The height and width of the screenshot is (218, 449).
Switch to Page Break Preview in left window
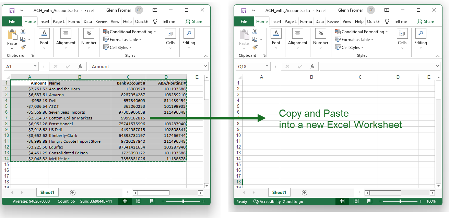coord(153,201)
